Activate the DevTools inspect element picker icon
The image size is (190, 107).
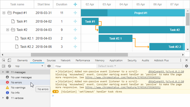(x=3, y=60)
